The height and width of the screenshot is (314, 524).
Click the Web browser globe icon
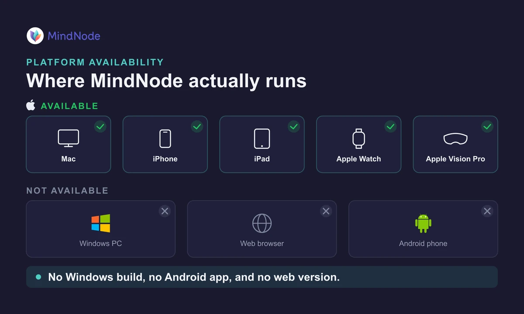coord(262,223)
